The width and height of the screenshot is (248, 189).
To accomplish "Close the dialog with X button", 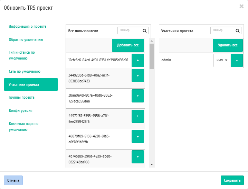I will [x=241, y=7].
